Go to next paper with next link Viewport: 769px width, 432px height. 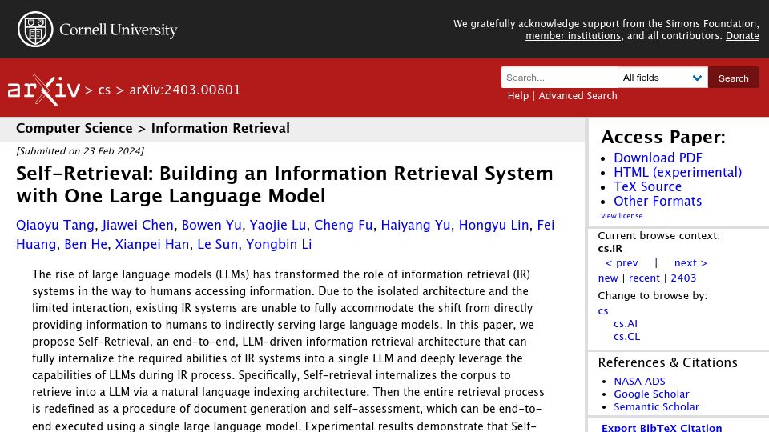[x=690, y=263]
